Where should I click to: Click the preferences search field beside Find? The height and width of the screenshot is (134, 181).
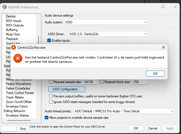click(9, 129)
